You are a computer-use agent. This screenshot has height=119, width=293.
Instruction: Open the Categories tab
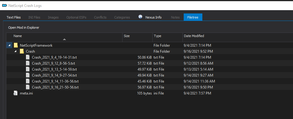[x=122, y=17]
